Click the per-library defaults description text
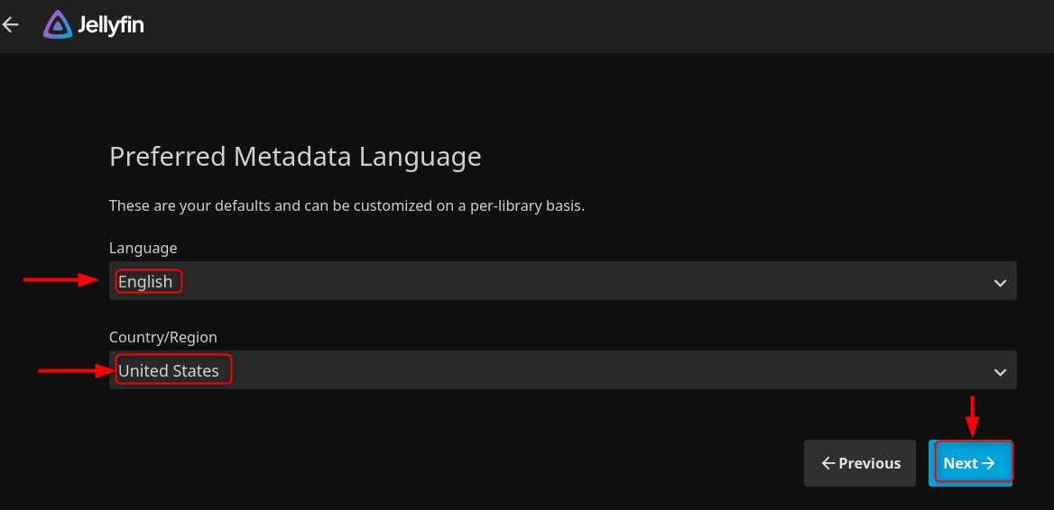This screenshot has height=510, width=1054. point(347,205)
